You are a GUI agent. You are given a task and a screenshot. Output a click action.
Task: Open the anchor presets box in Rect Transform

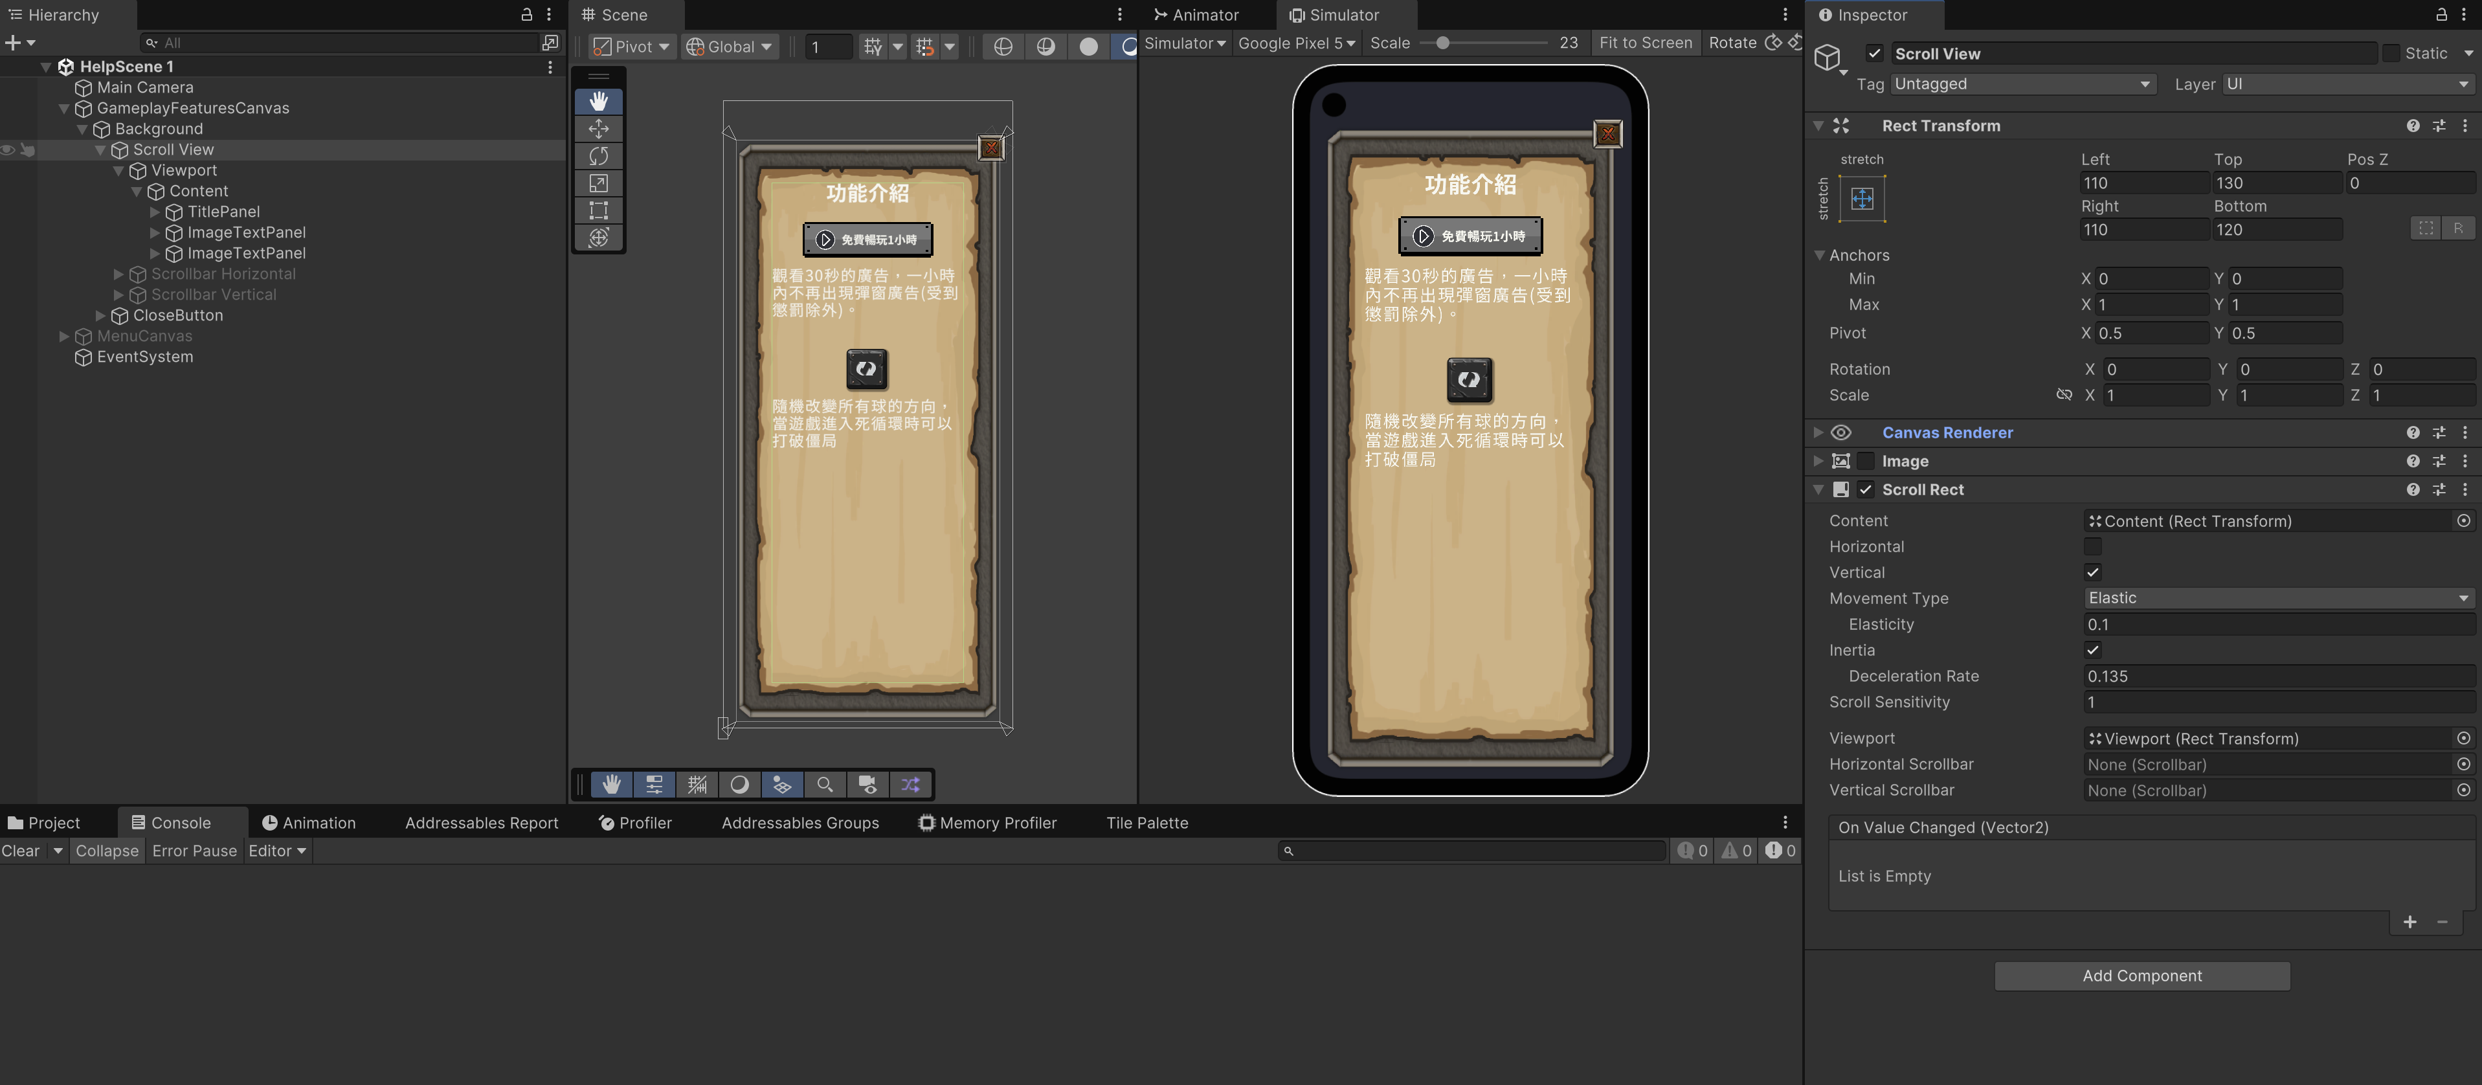click(x=1862, y=199)
